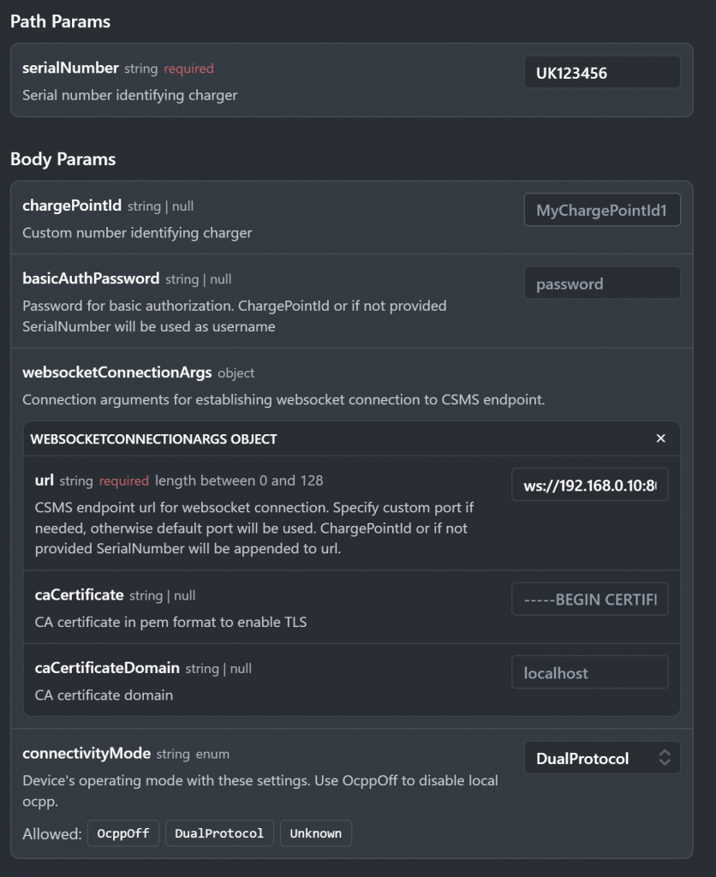This screenshot has height=877, width=716.
Task: Click the Unknown allowed value chip
Action: [315, 833]
